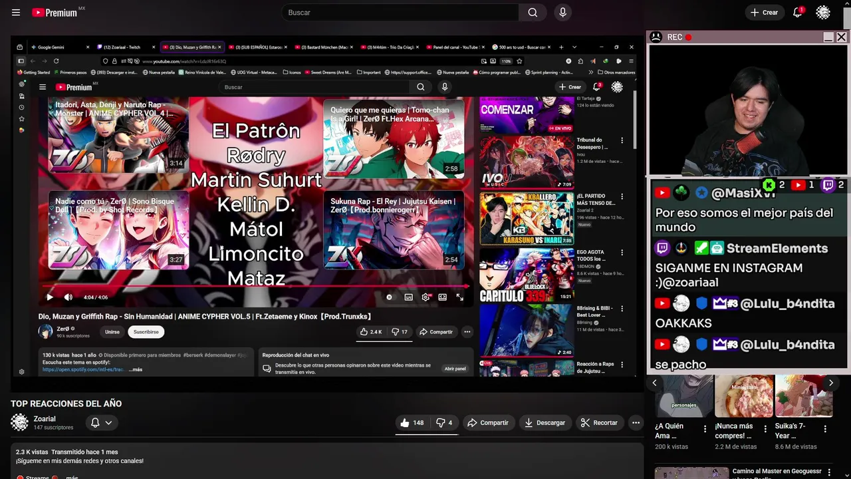
Task: Open new tab plus button in recorded browser
Action: pyautogui.click(x=561, y=47)
